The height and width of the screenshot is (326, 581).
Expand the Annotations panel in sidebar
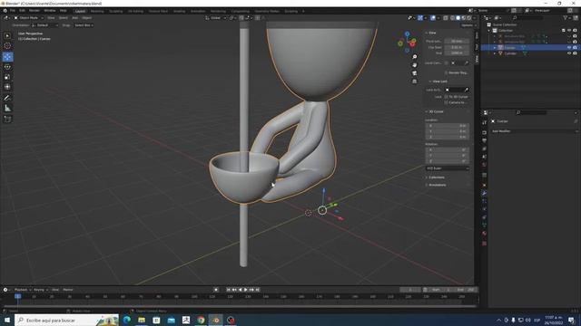click(x=438, y=185)
